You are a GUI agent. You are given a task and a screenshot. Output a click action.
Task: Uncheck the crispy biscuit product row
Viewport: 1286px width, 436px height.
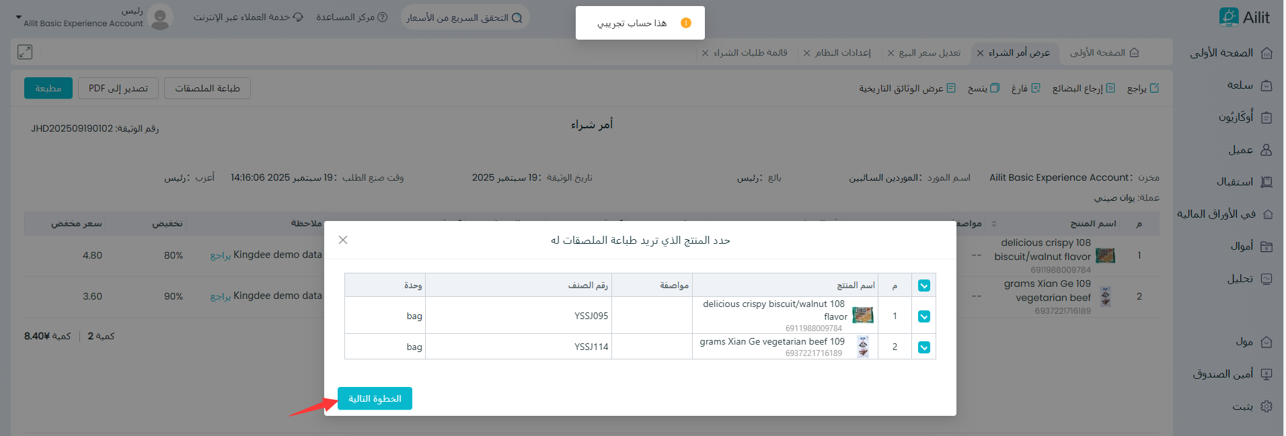pos(924,316)
